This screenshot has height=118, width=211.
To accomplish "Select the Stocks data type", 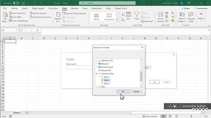I will (x=96, y=17).
